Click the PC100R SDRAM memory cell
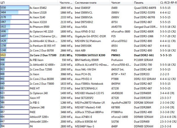Image resolution: width=177 pixels, height=128 pixels. pos(143,60)
